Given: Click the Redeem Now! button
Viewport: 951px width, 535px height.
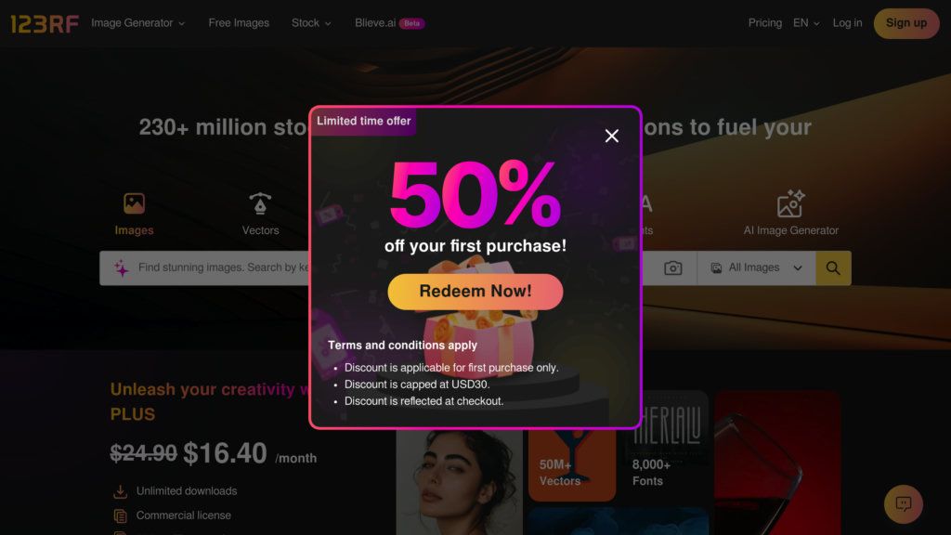Looking at the screenshot, I should coord(475,291).
